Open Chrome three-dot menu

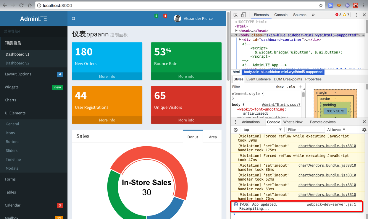(364, 5)
